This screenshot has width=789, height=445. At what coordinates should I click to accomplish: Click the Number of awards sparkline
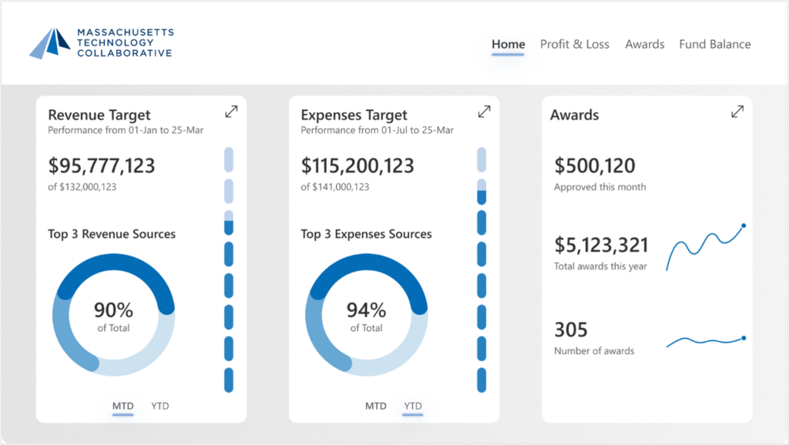(x=706, y=341)
